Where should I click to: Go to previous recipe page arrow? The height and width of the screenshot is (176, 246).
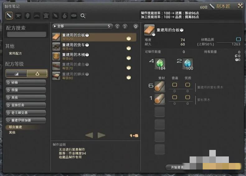pos(89,135)
